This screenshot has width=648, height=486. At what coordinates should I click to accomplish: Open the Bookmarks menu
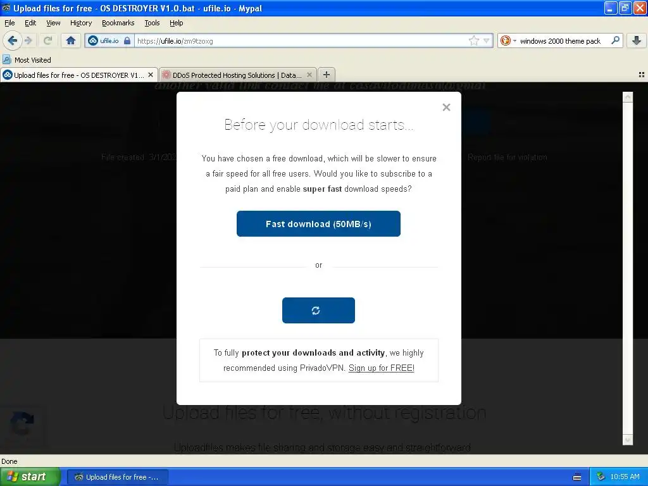118,23
